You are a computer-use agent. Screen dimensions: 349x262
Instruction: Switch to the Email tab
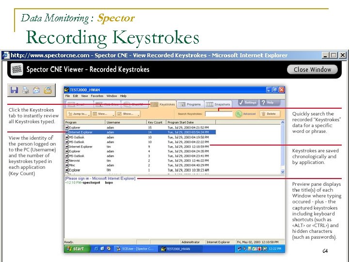click(x=79, y=104)
